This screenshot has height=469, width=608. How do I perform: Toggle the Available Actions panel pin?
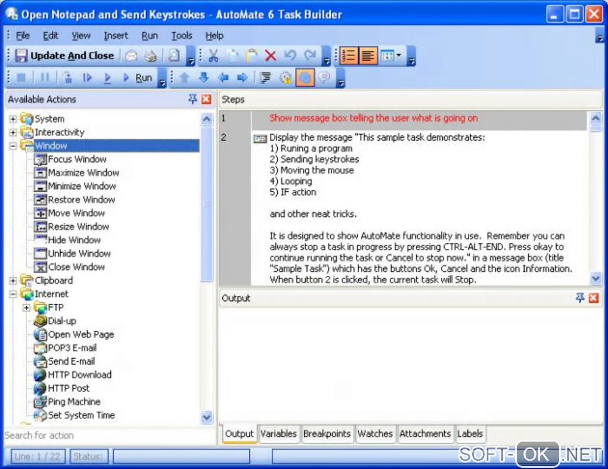(193, 100)
